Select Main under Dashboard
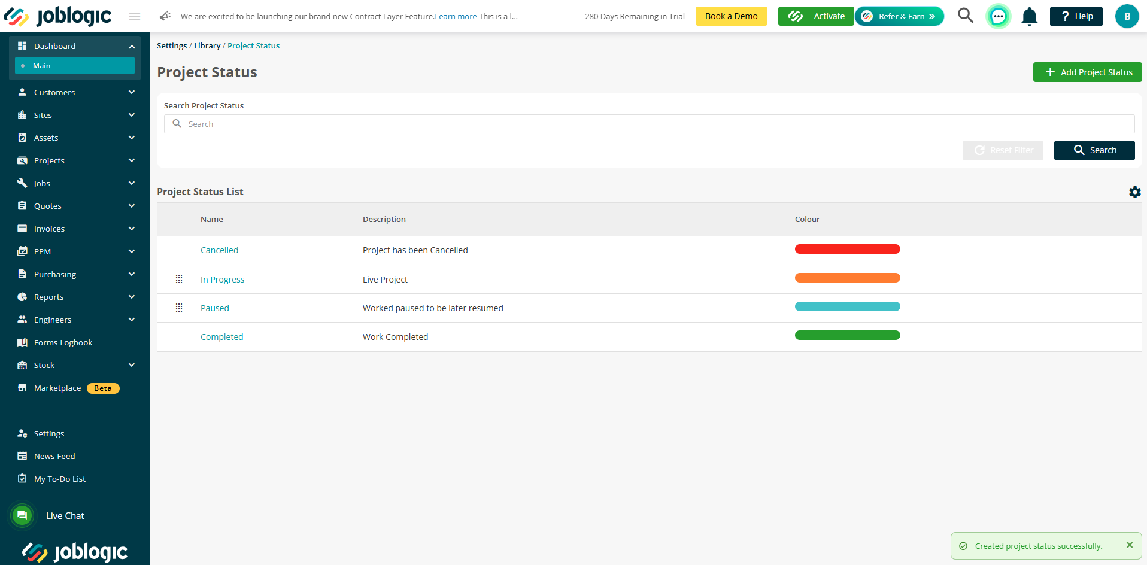 (x=75, y=66)
